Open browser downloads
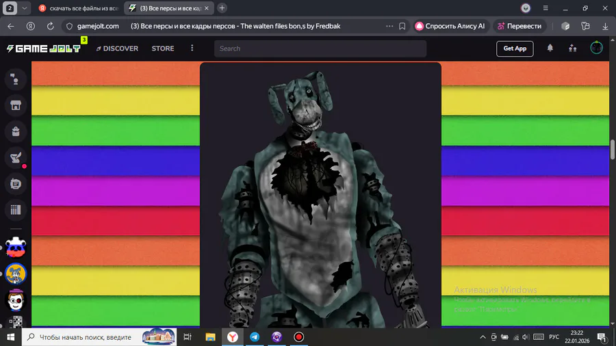Screen dimensions: 616x346 (605, 26)
